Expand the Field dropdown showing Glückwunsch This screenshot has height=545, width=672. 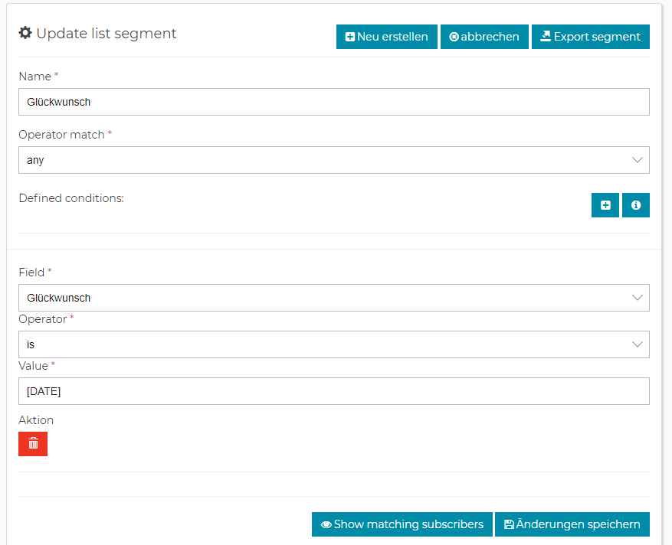click(x=333, y=298)
